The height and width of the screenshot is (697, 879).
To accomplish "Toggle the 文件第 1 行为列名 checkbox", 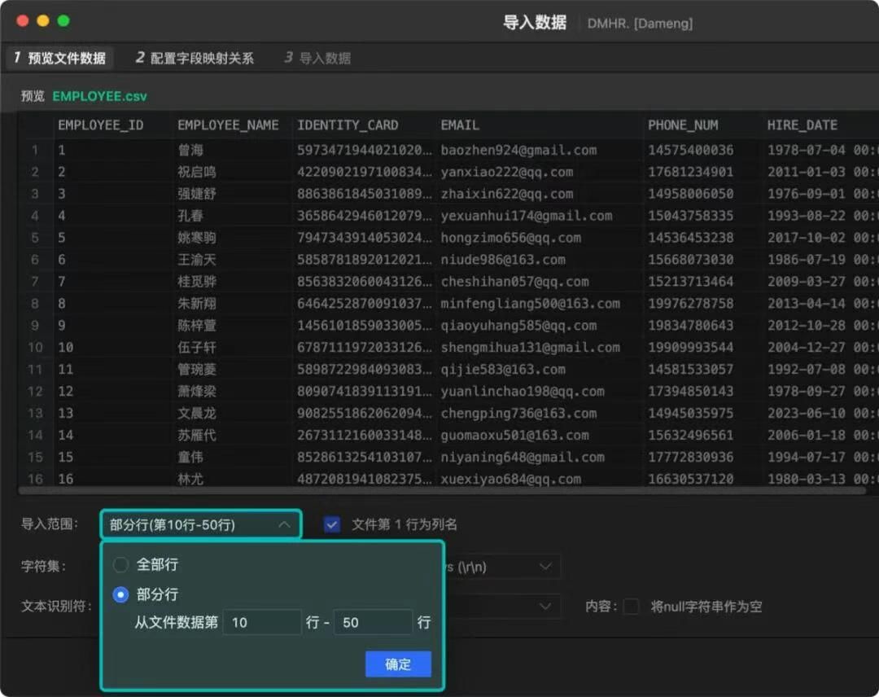I will click(x=332, y=524).
